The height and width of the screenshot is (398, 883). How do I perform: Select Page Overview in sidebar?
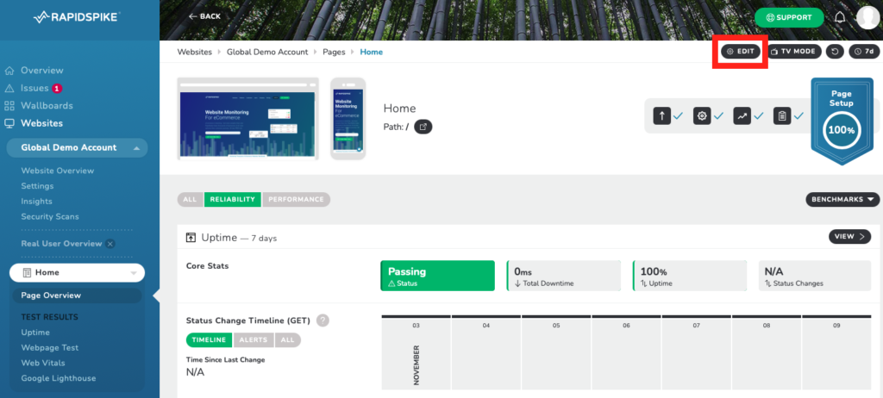click(x=77, y=295)
